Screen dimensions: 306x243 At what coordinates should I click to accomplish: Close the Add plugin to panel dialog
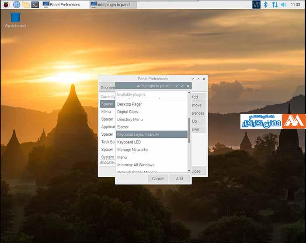click(188, 86)
